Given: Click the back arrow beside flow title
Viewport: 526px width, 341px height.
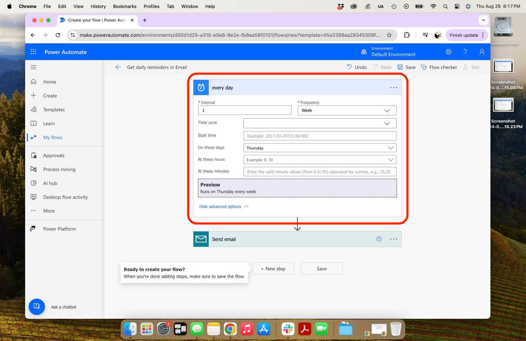Looking at the screenshot, I should [118, 67].
